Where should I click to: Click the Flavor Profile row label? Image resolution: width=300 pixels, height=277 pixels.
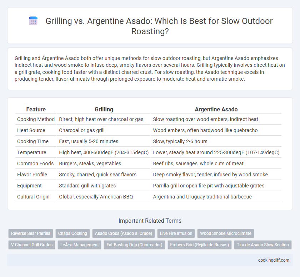(32, 175)
